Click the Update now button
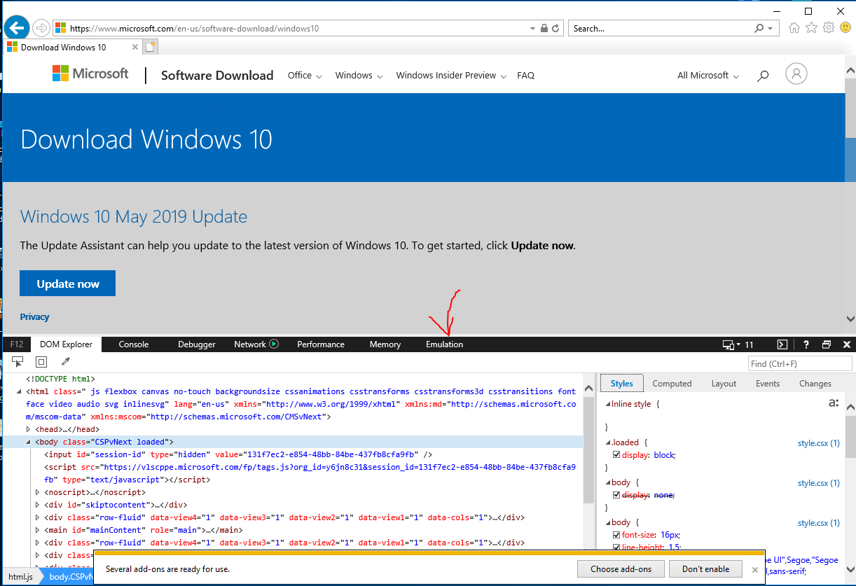 67,284
